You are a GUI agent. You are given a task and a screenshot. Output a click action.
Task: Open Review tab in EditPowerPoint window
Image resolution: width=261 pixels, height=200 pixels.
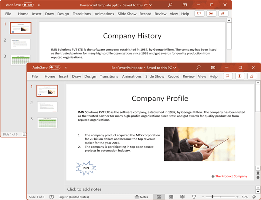pyautogui.click(x=188, y=76)
